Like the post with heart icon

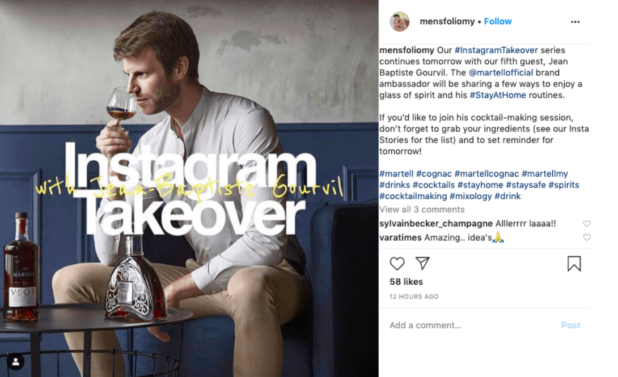point(397,263)
